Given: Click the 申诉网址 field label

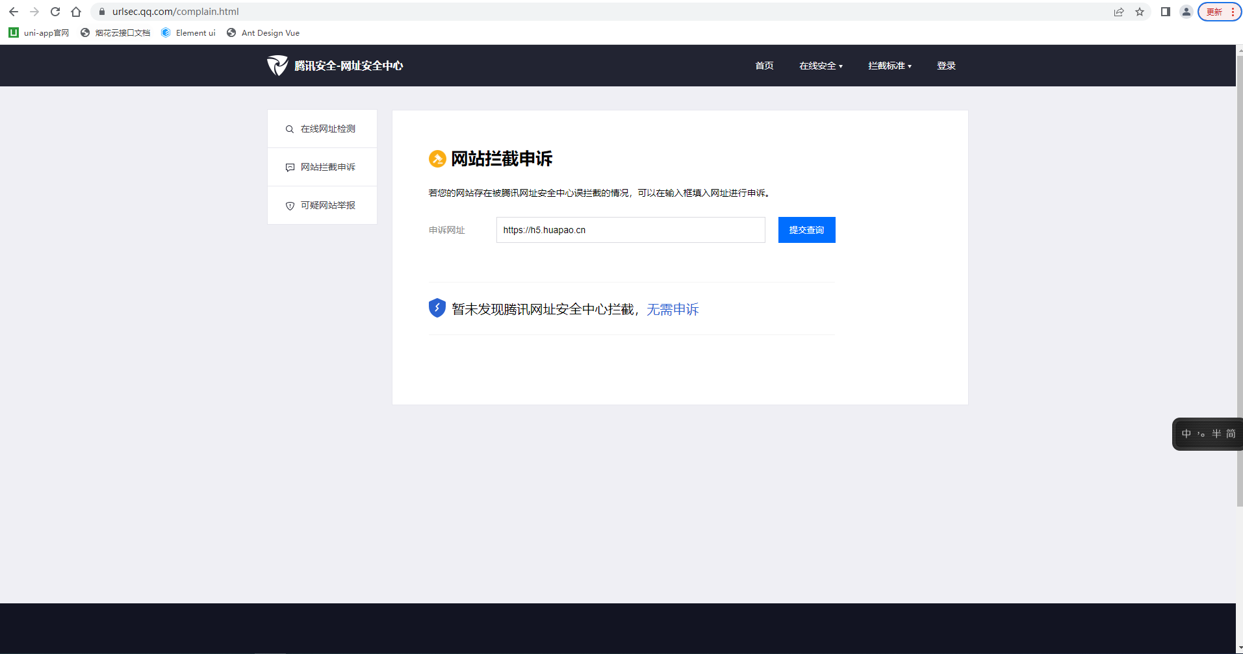Looking at the screenshot, I should [x=447, y=230].
